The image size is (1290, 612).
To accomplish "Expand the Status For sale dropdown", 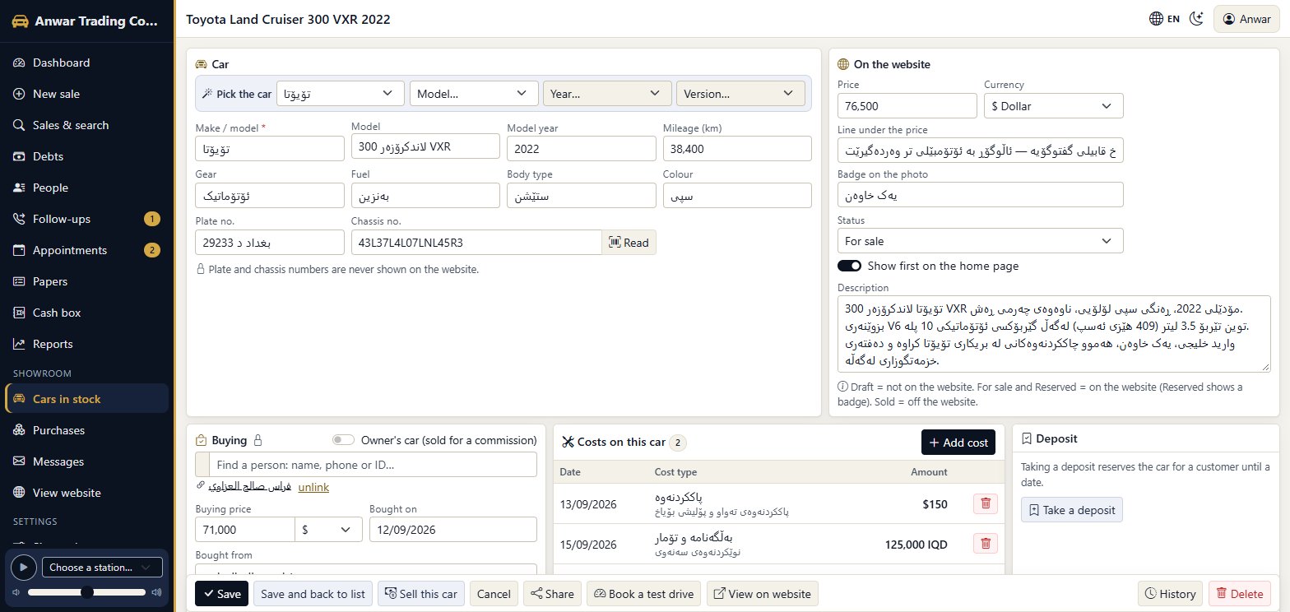I will pyautogui.click(x=980, y=241).
